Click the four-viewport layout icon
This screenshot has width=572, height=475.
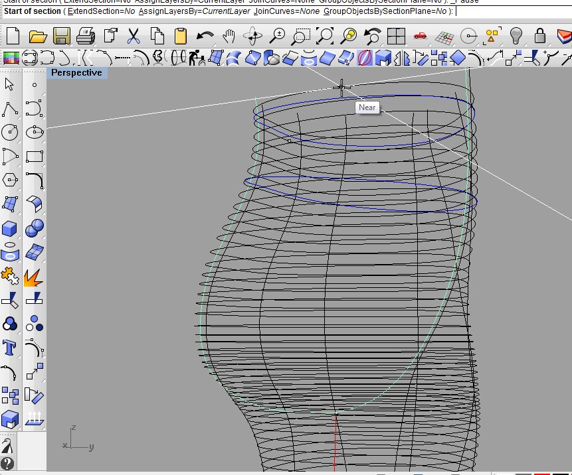pos(397,36)
